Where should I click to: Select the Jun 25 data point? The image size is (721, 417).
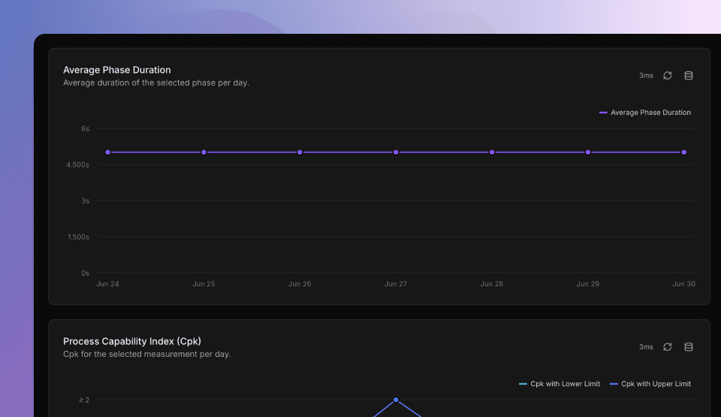(x=204, y=153)
